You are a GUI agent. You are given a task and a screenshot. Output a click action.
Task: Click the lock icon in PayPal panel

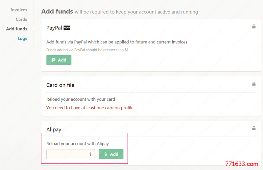(254, 26)
